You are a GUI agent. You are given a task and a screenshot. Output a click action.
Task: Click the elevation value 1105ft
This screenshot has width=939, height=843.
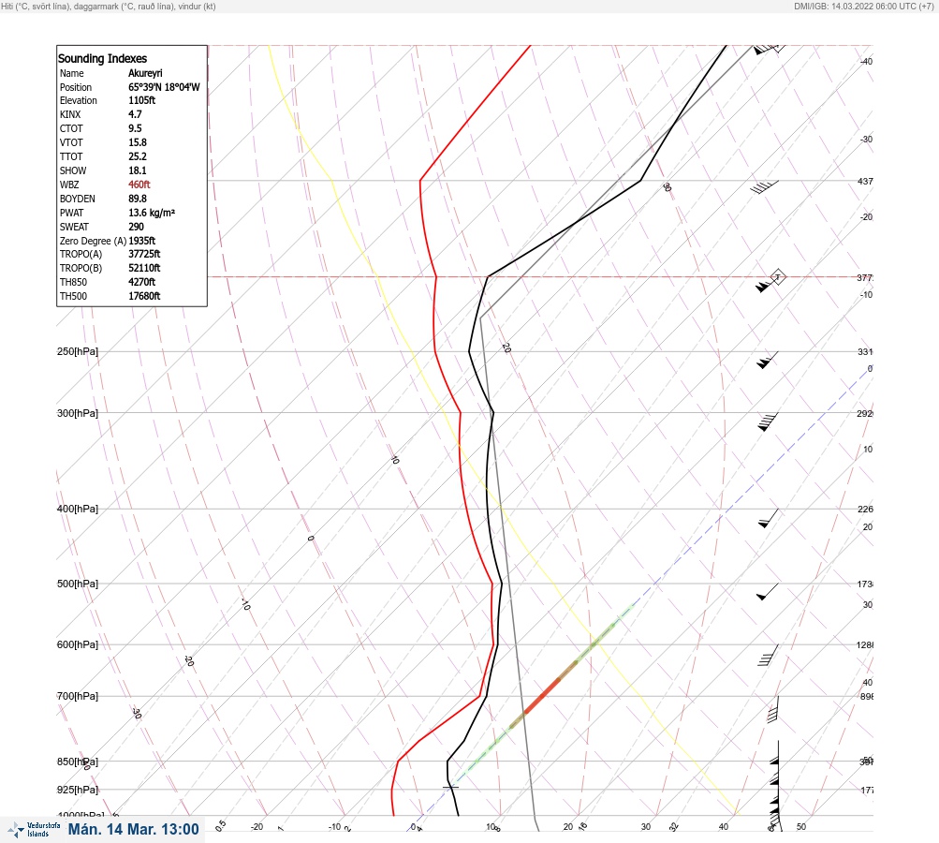[x=142, y=100]
